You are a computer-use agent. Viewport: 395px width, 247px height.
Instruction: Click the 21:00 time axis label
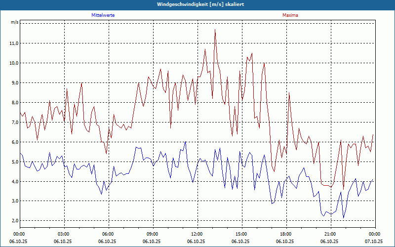(331, 234)
